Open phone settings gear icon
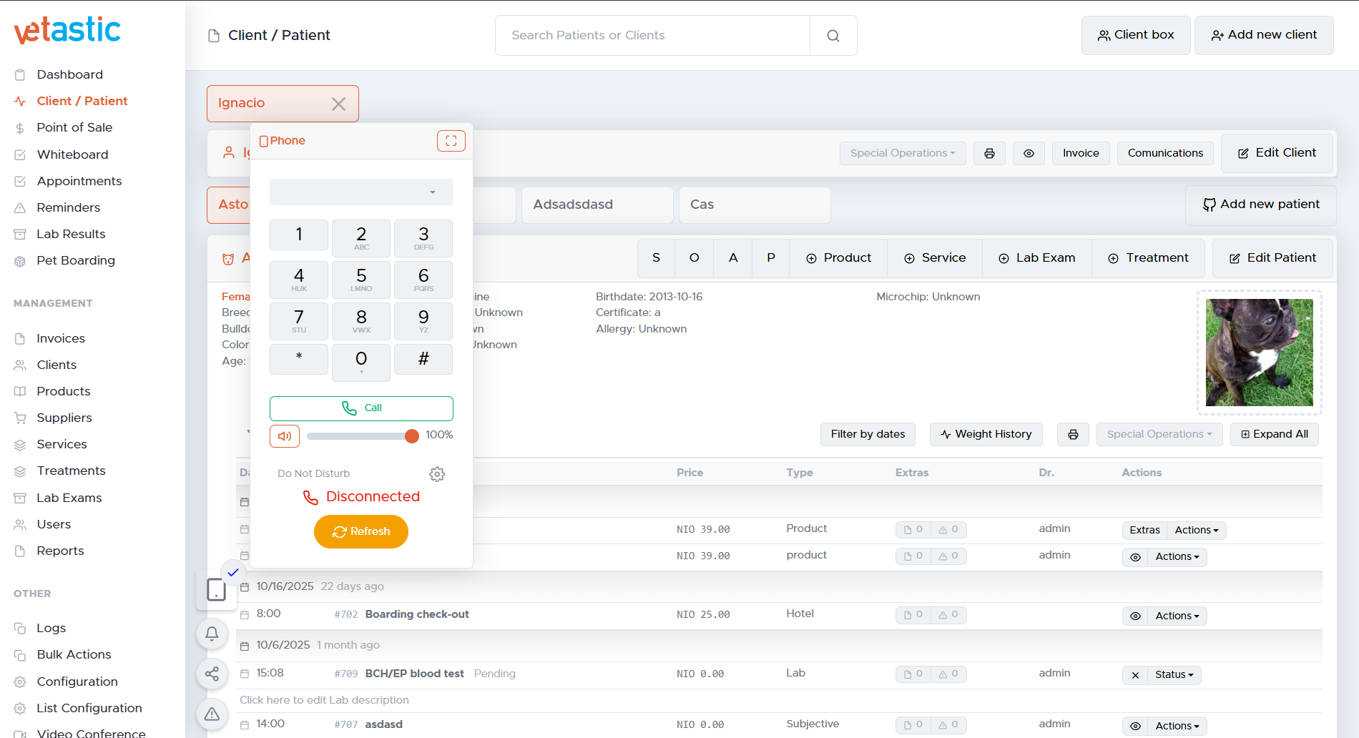This screenshot has width=1359, height=738. click(437, 474)
